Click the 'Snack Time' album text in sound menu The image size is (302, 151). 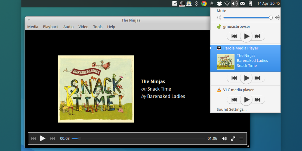pyautogui.click(x=247, y=66)
